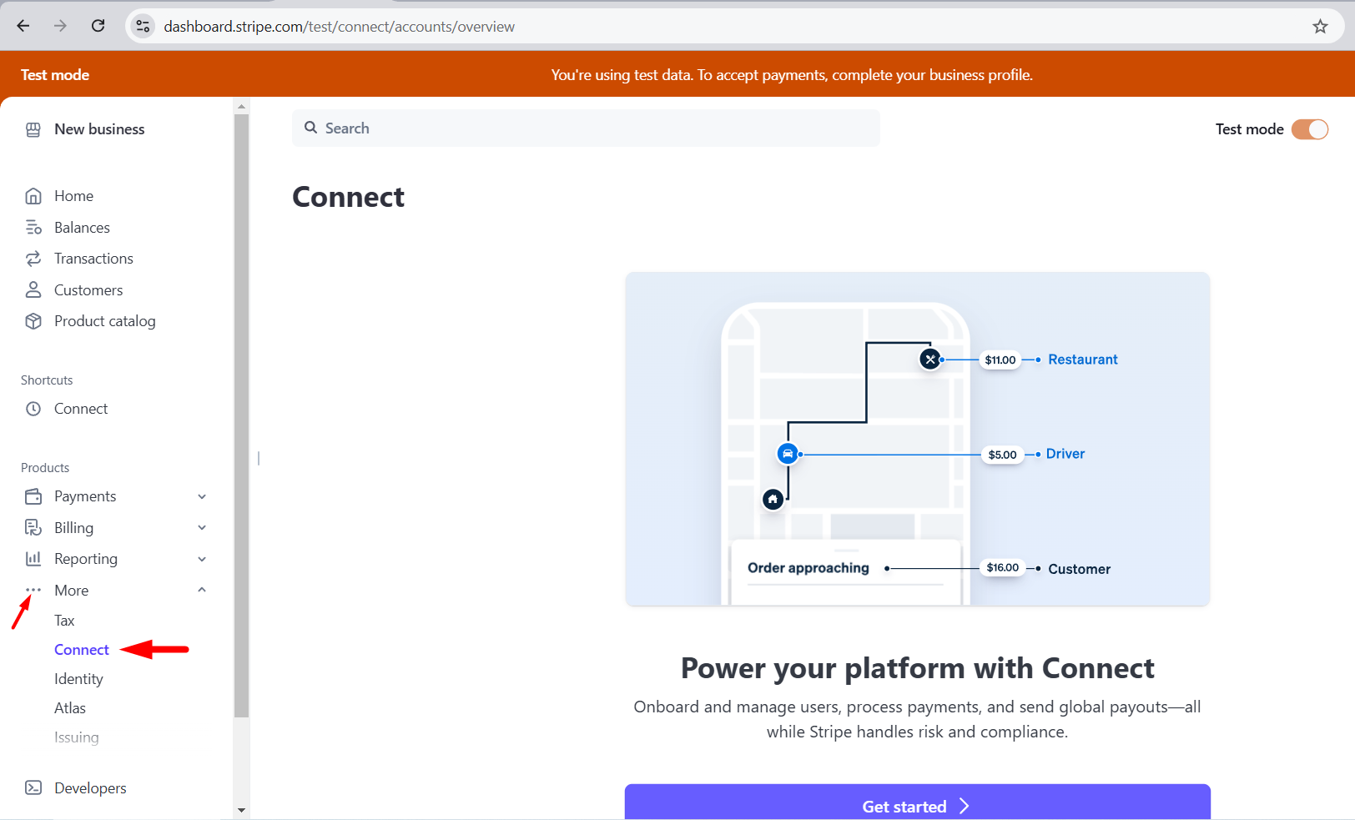Click the complete business profile banner message

792,75
